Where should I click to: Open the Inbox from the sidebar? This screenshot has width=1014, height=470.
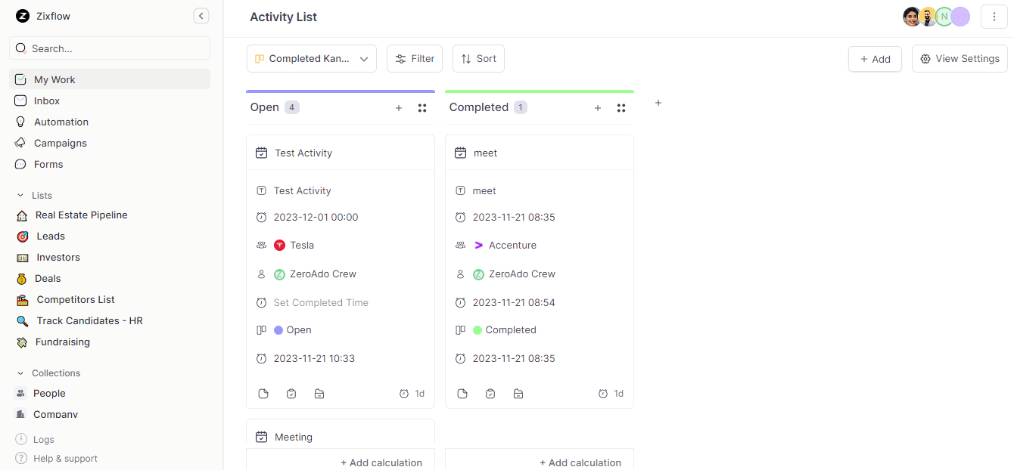pos(48,100)
